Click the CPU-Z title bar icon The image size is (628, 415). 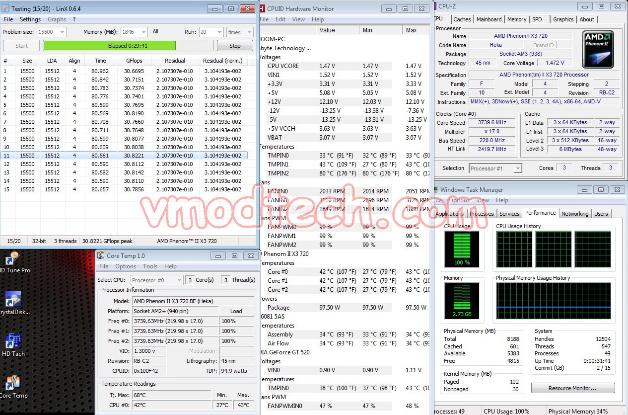pyautogui.click(x=435, y=6)
